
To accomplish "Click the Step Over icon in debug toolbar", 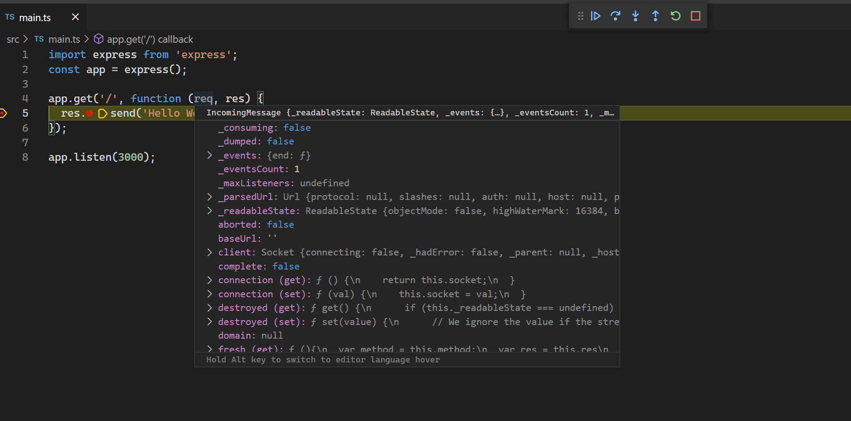I will [616, 16].
